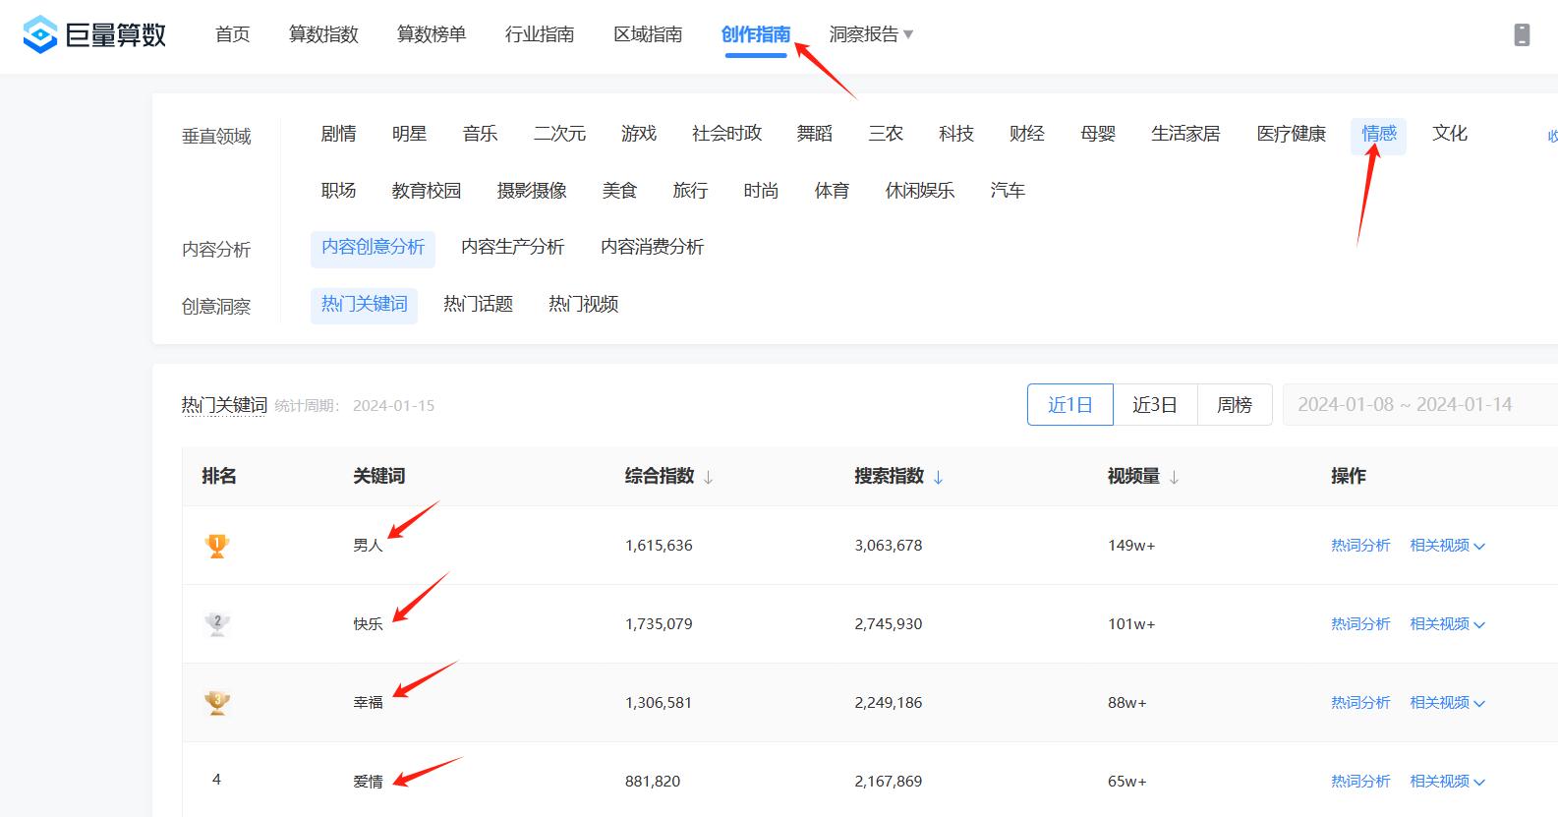The width and height of the screenshot is (1558, 817).
Task: Select the 近1日 period option
Action: pyautogui.click(x=1070, y=405)
